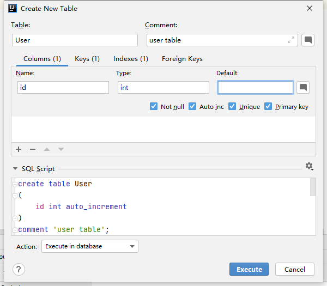Add a new column with the plus icon

[x=19, y=149]
